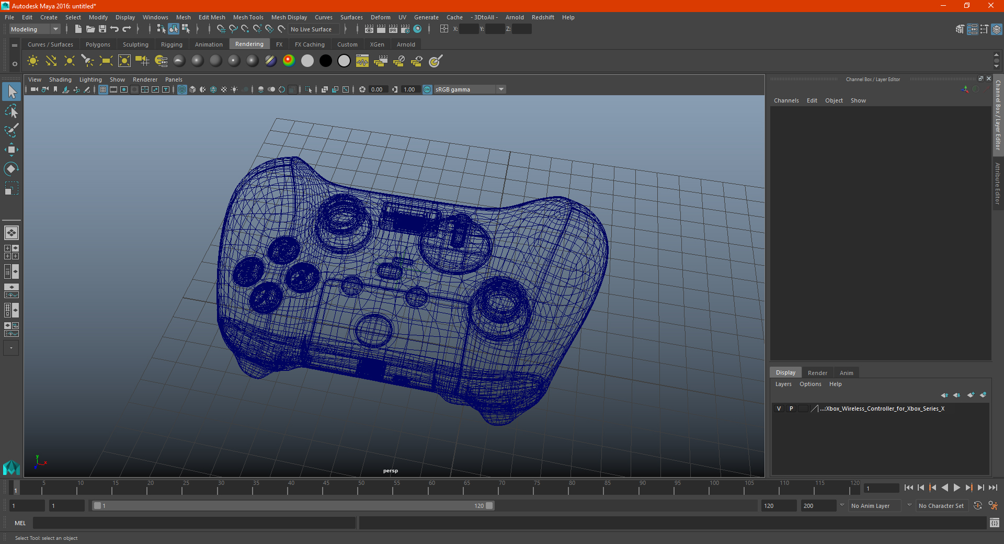This screenshot has width=1004, height=544.
Task: Open the Windows menu
Action: pyautogui.click(x=155, y=17)
